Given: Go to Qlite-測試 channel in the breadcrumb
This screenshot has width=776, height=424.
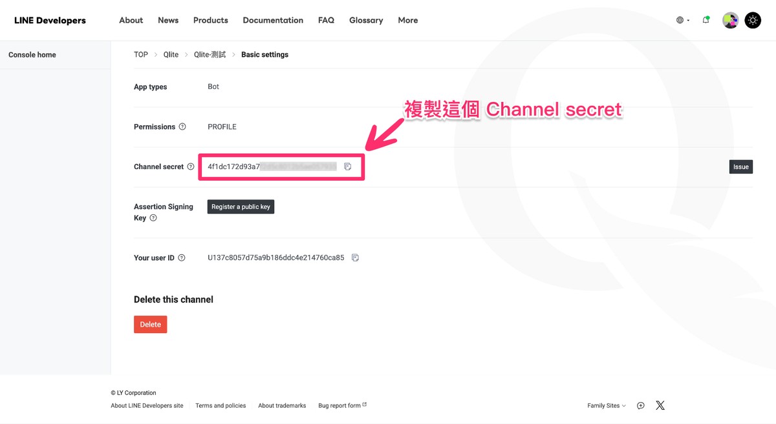Looking at the screenshot, I should (210, 55).
